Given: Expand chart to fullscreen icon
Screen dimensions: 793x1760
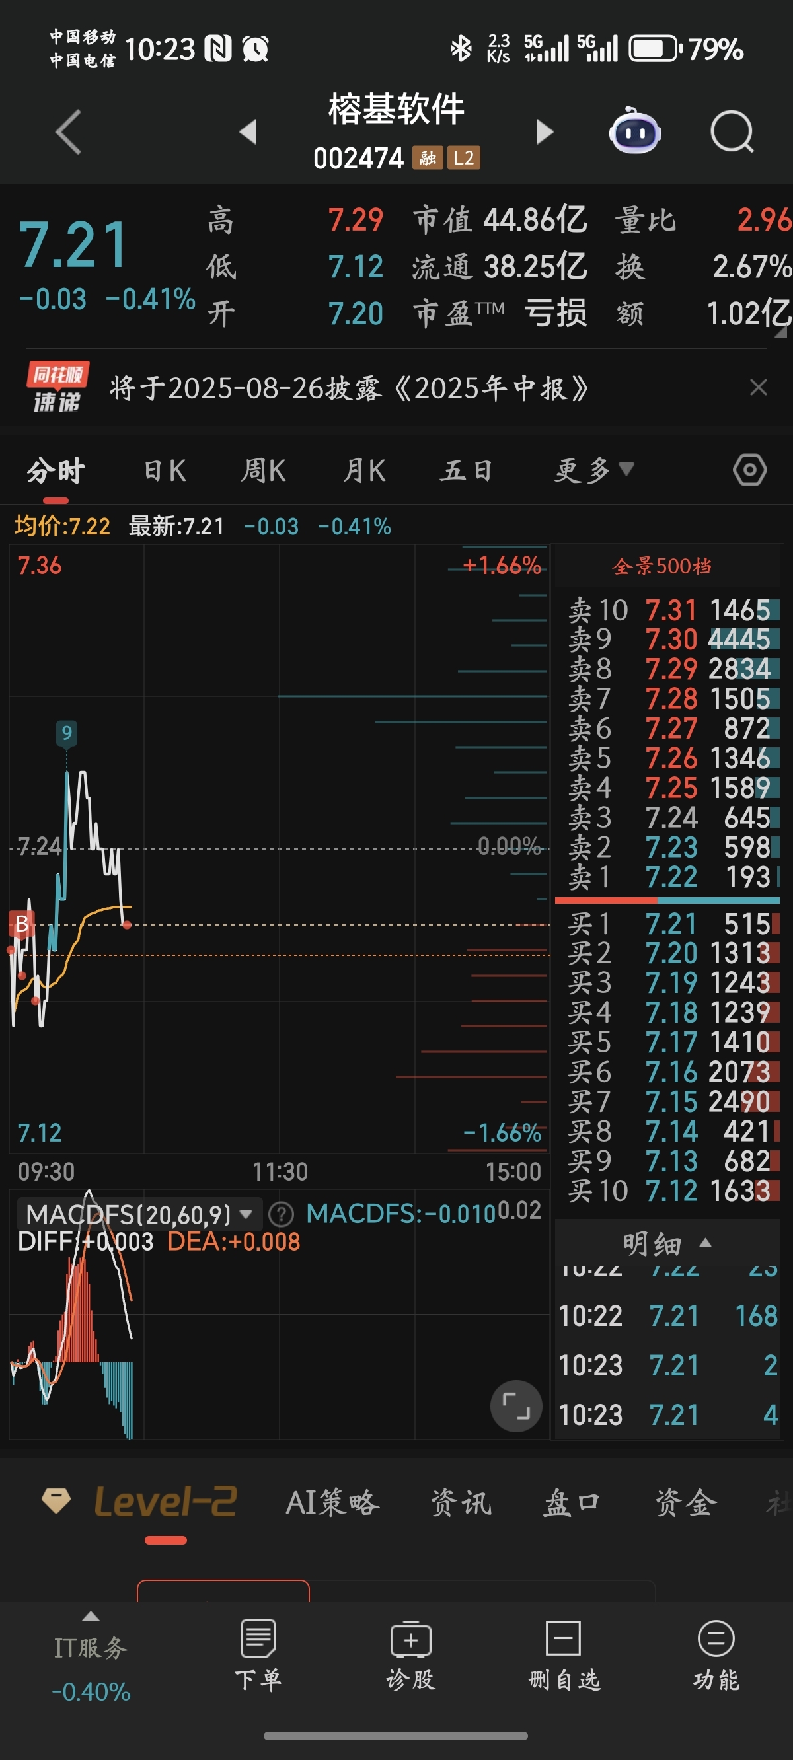Looking at the screenshot, I should (x=516, y=1406).
